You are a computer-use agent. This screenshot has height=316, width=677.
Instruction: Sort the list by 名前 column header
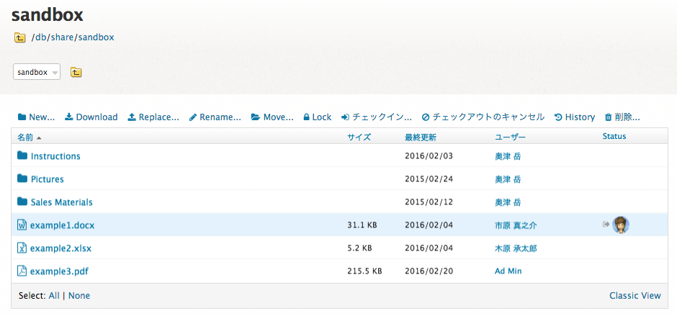click(25, 137)
